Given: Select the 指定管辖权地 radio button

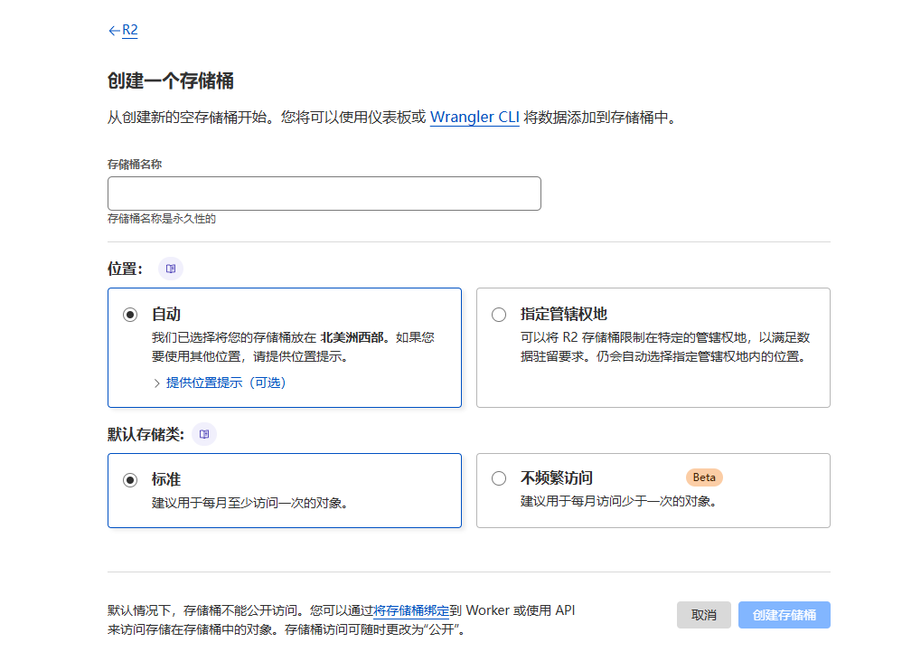Looking at the screenshot, I should (499, 315).
